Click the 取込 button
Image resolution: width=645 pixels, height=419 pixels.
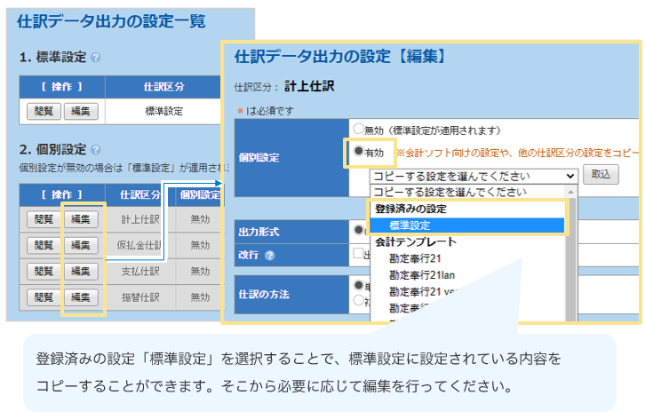(601, 175)
